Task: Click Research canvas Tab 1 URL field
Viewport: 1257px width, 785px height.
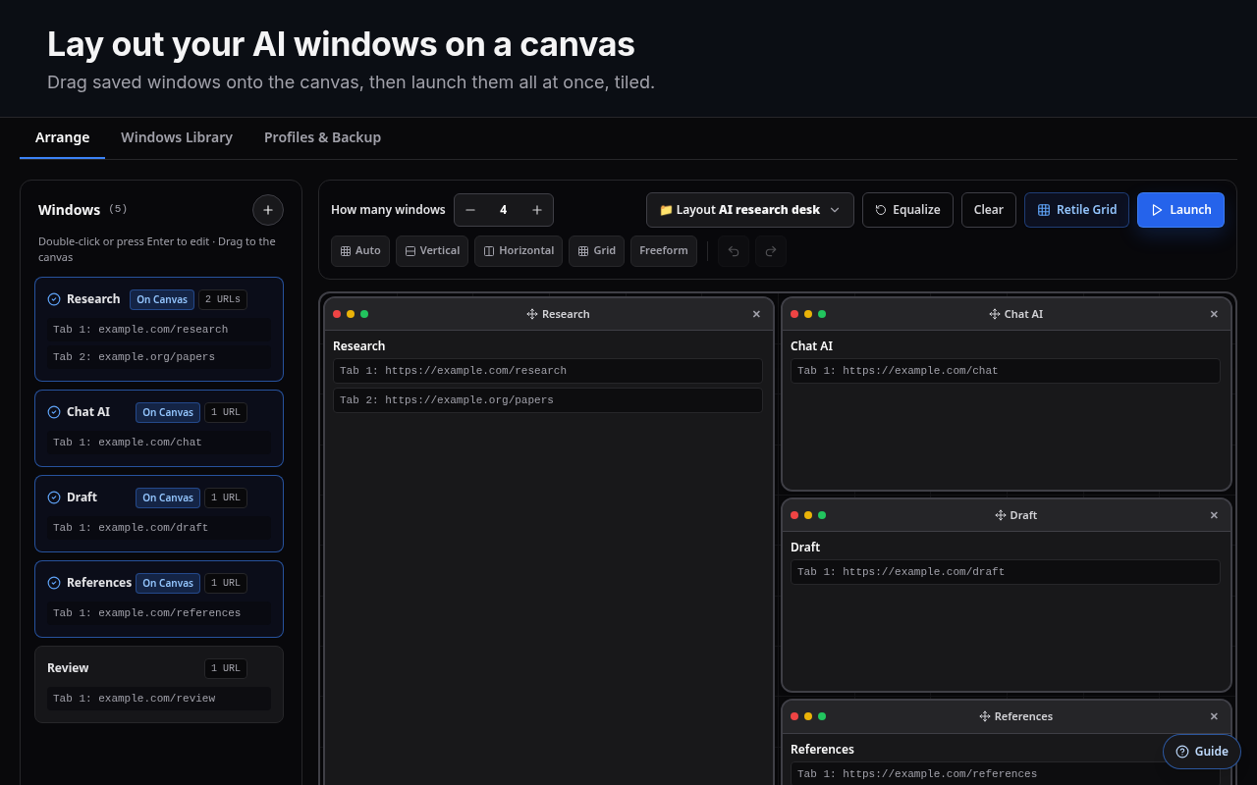Action: coord(548,371)
